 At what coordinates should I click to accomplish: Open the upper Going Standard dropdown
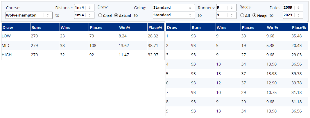tap(173, 8)
